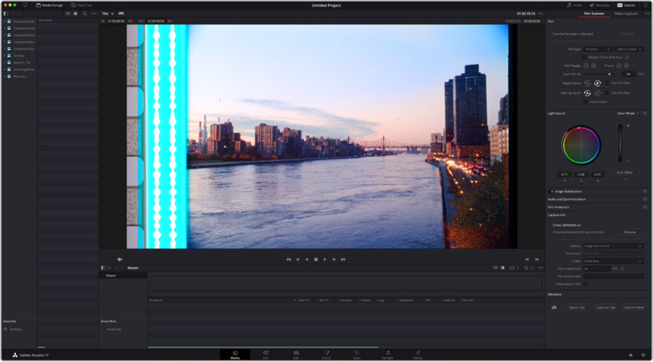
Task: Adjust the light source brightness vertical slider
Action: [620, 143]
